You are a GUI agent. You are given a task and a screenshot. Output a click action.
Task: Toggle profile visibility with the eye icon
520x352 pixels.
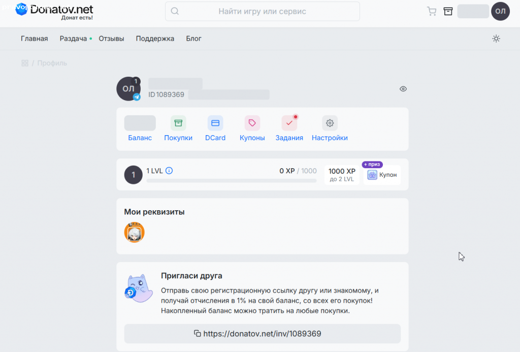tap(403, 88)
